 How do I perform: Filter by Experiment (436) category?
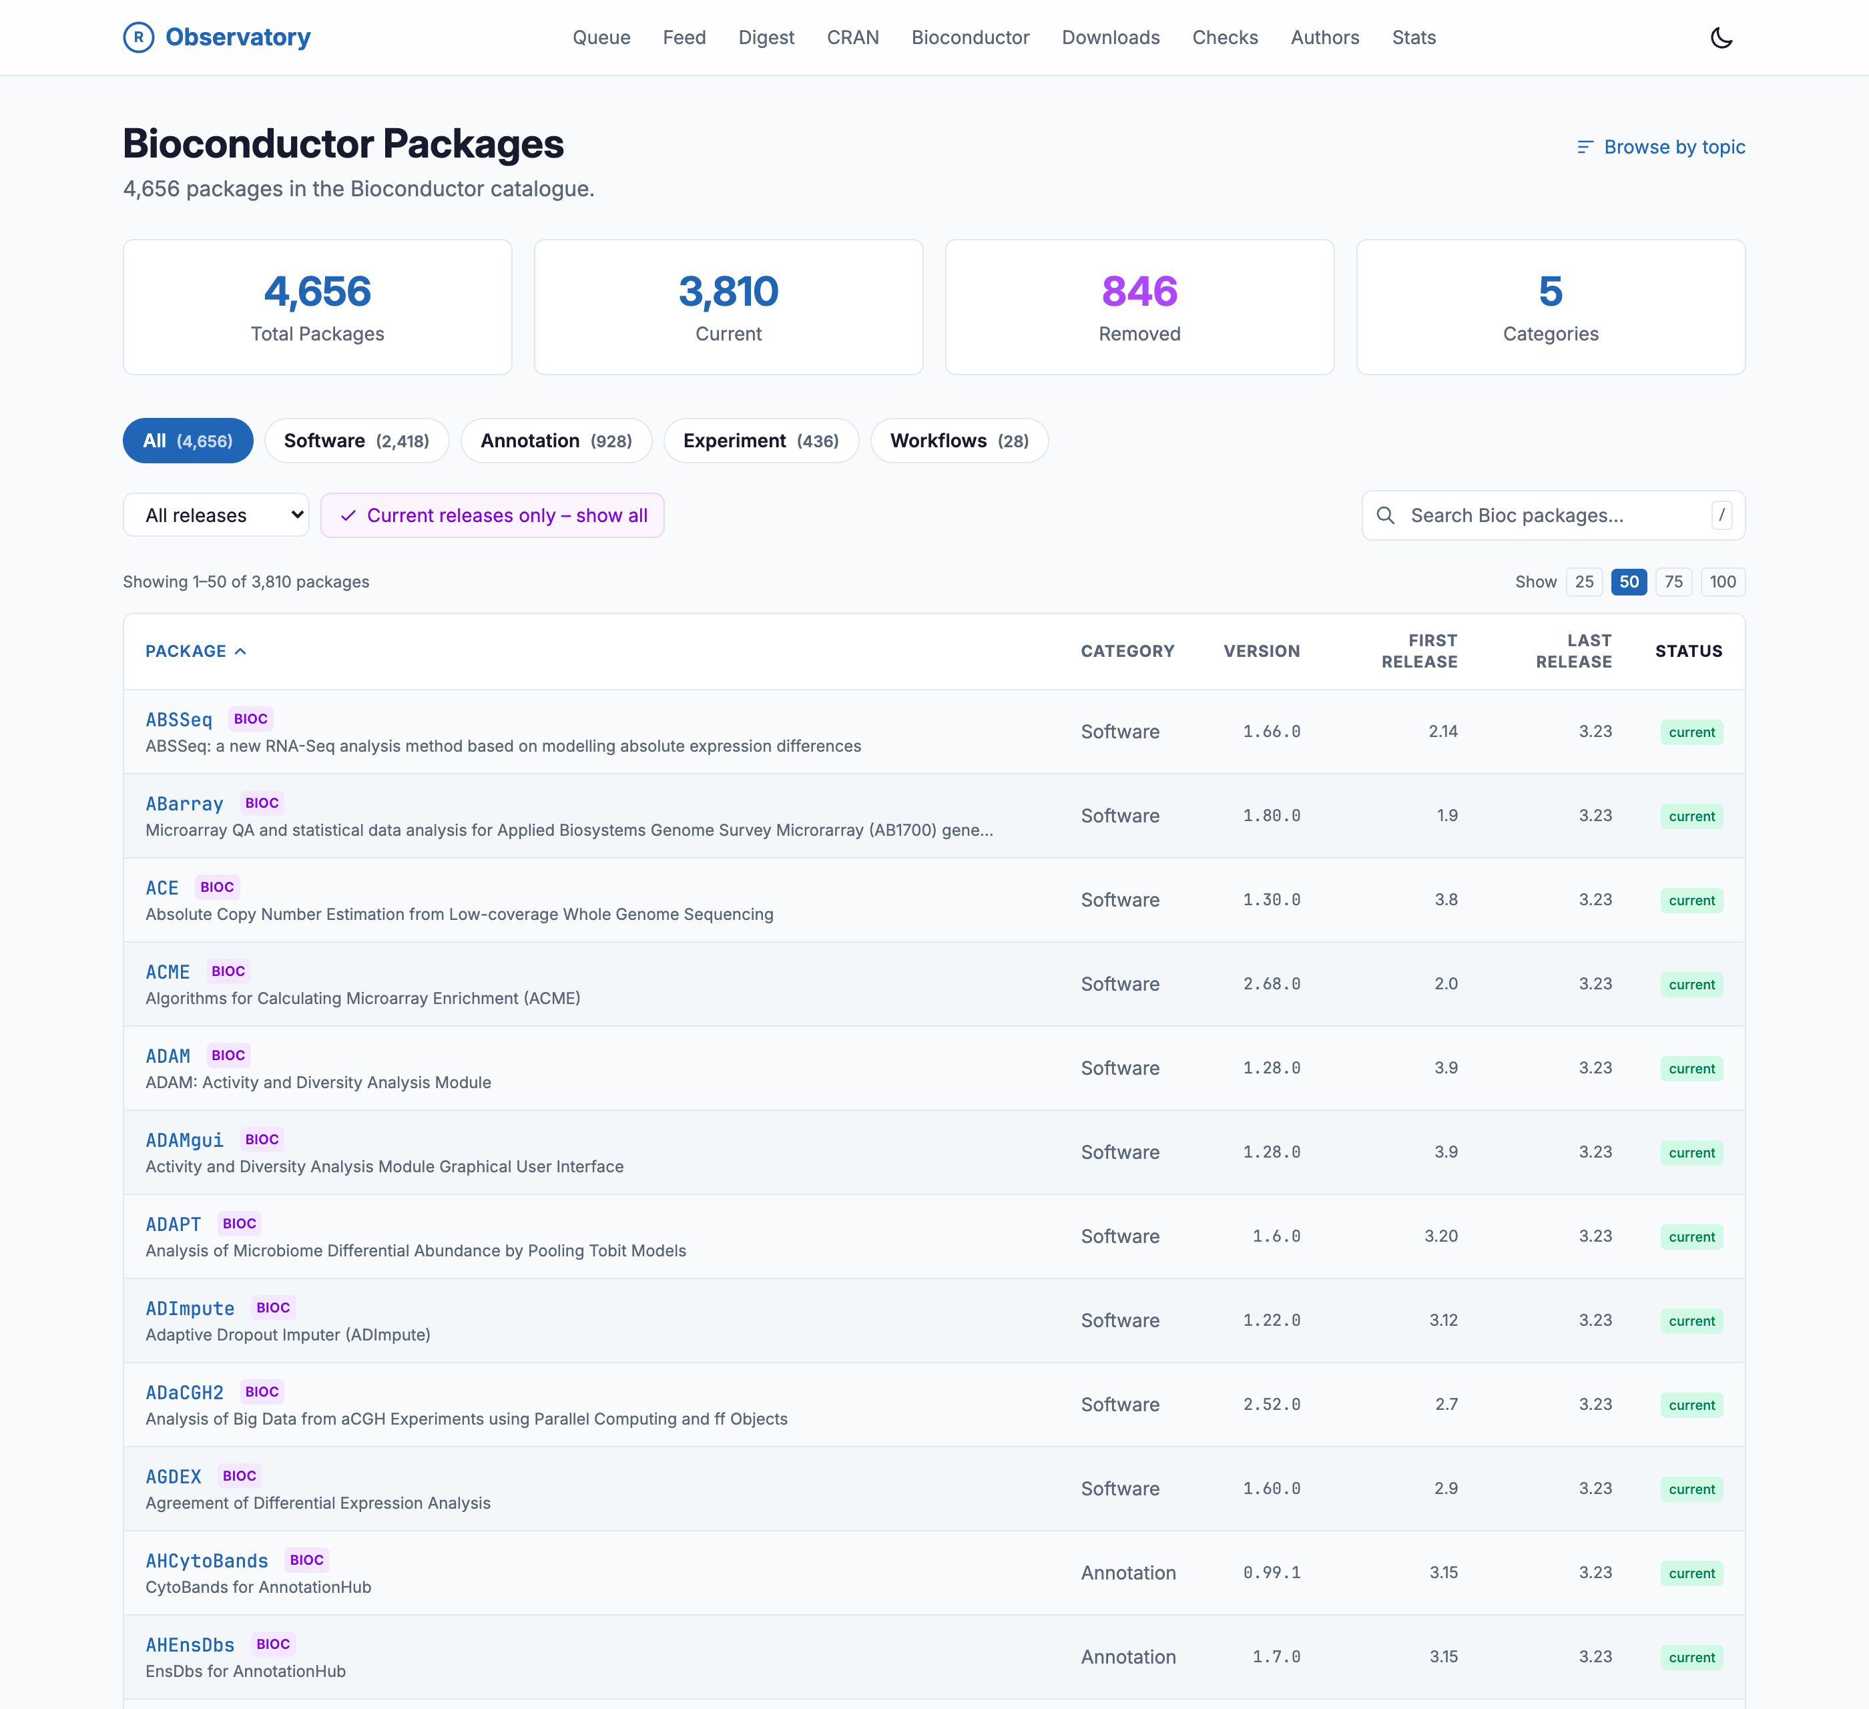(x=761, y=441)
